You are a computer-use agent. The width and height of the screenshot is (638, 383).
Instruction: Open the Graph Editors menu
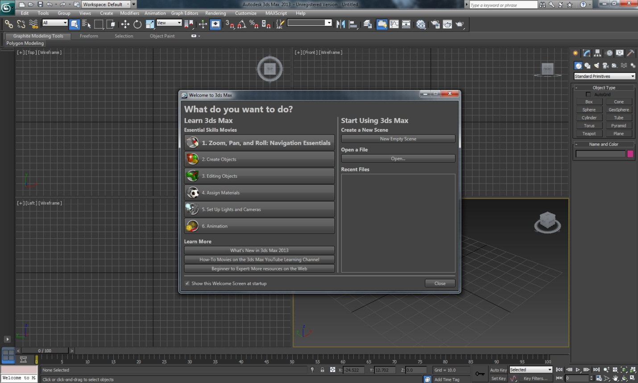coord(185,13)
